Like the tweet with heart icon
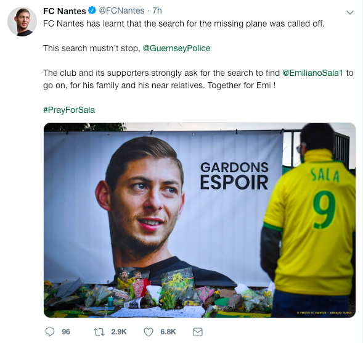The width and height of the screenshot is (363, 343). [149, 332]
